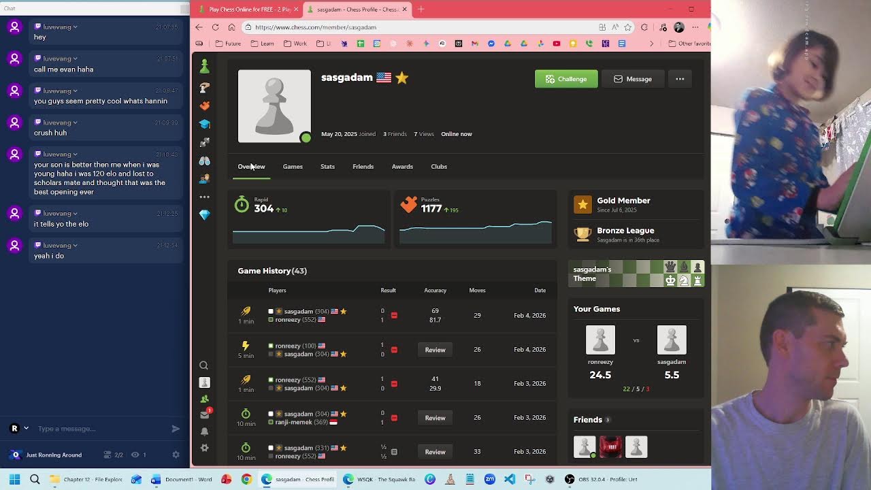Switch to the Games profile tab
The width and height of the screenshot is (871, 490).
[x=293, y=167]
